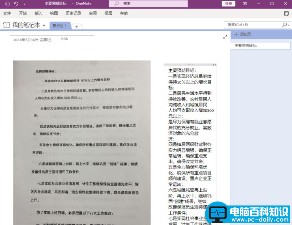Click the 登录 sign-in button
Screen dimensions: 292x225
228,4
